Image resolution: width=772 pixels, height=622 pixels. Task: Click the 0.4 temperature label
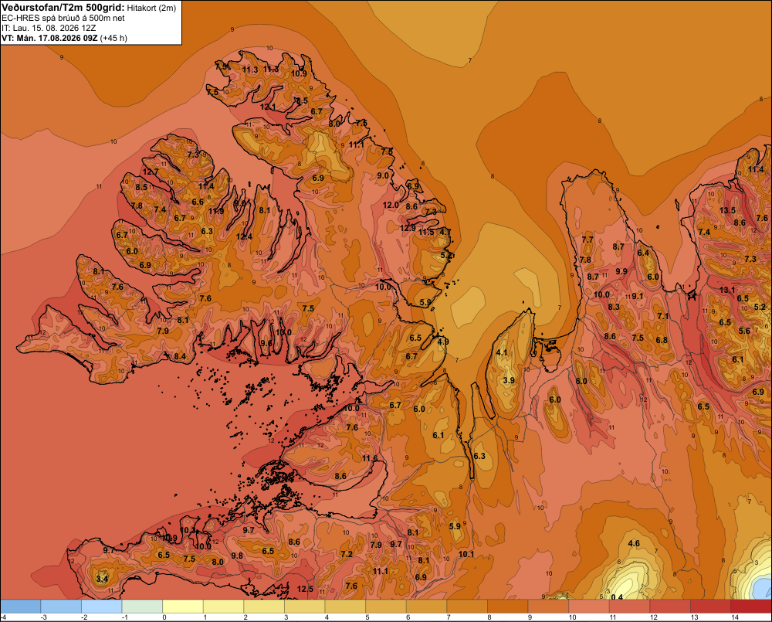coord(616,597)
